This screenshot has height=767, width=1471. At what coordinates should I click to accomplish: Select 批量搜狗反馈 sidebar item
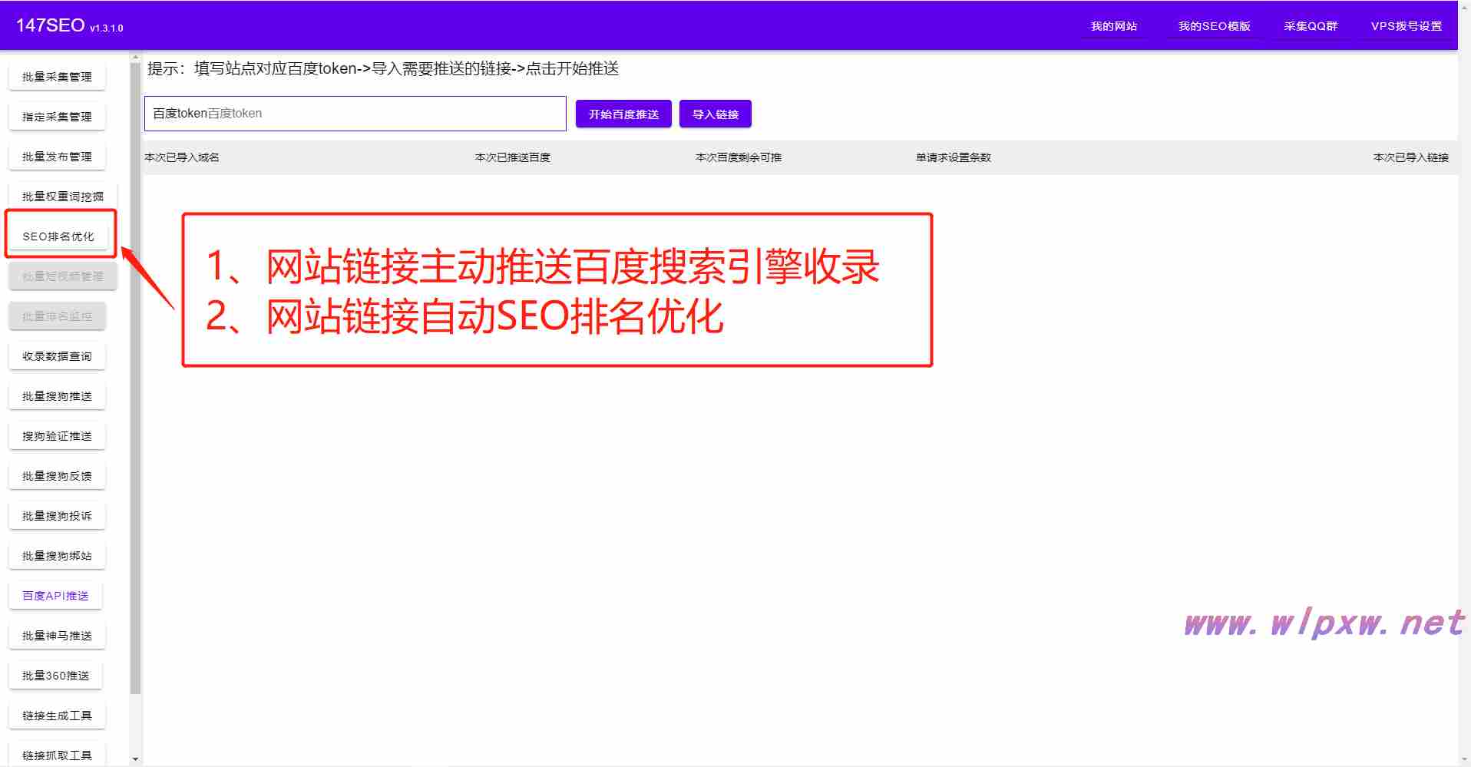[x=57, y=476]
